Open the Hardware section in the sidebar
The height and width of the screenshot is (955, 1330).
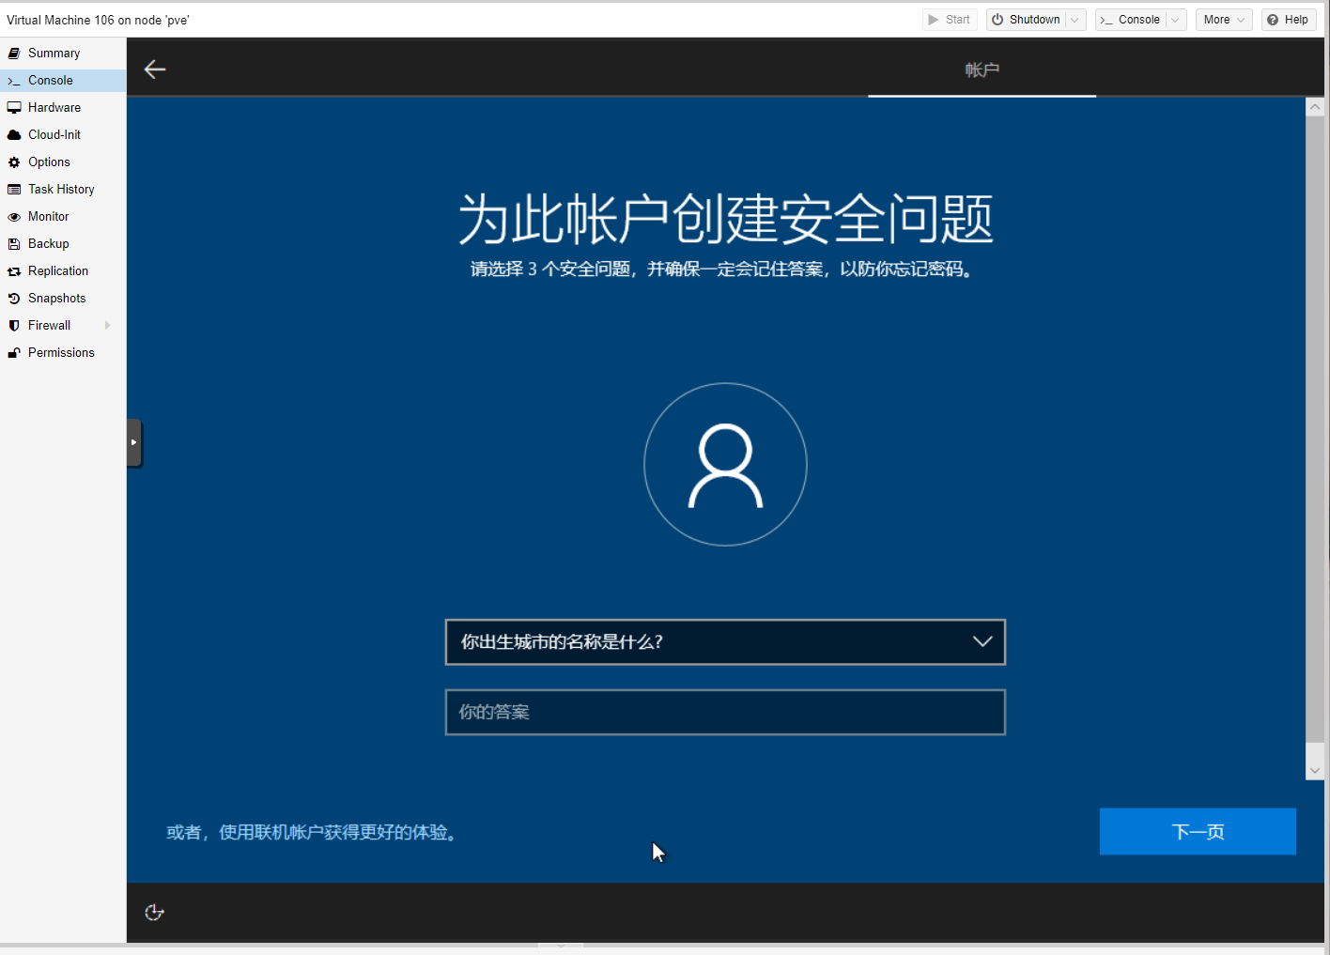(x=54, y=108)
